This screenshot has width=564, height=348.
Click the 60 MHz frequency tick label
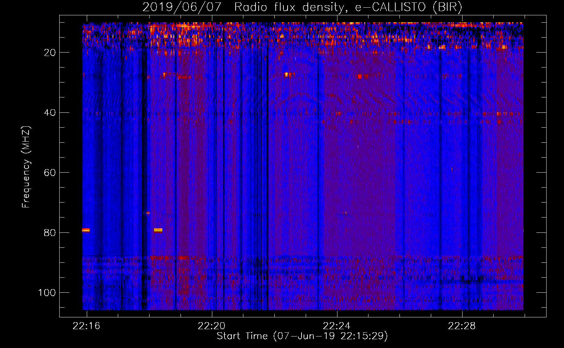(x=50, y=173)
